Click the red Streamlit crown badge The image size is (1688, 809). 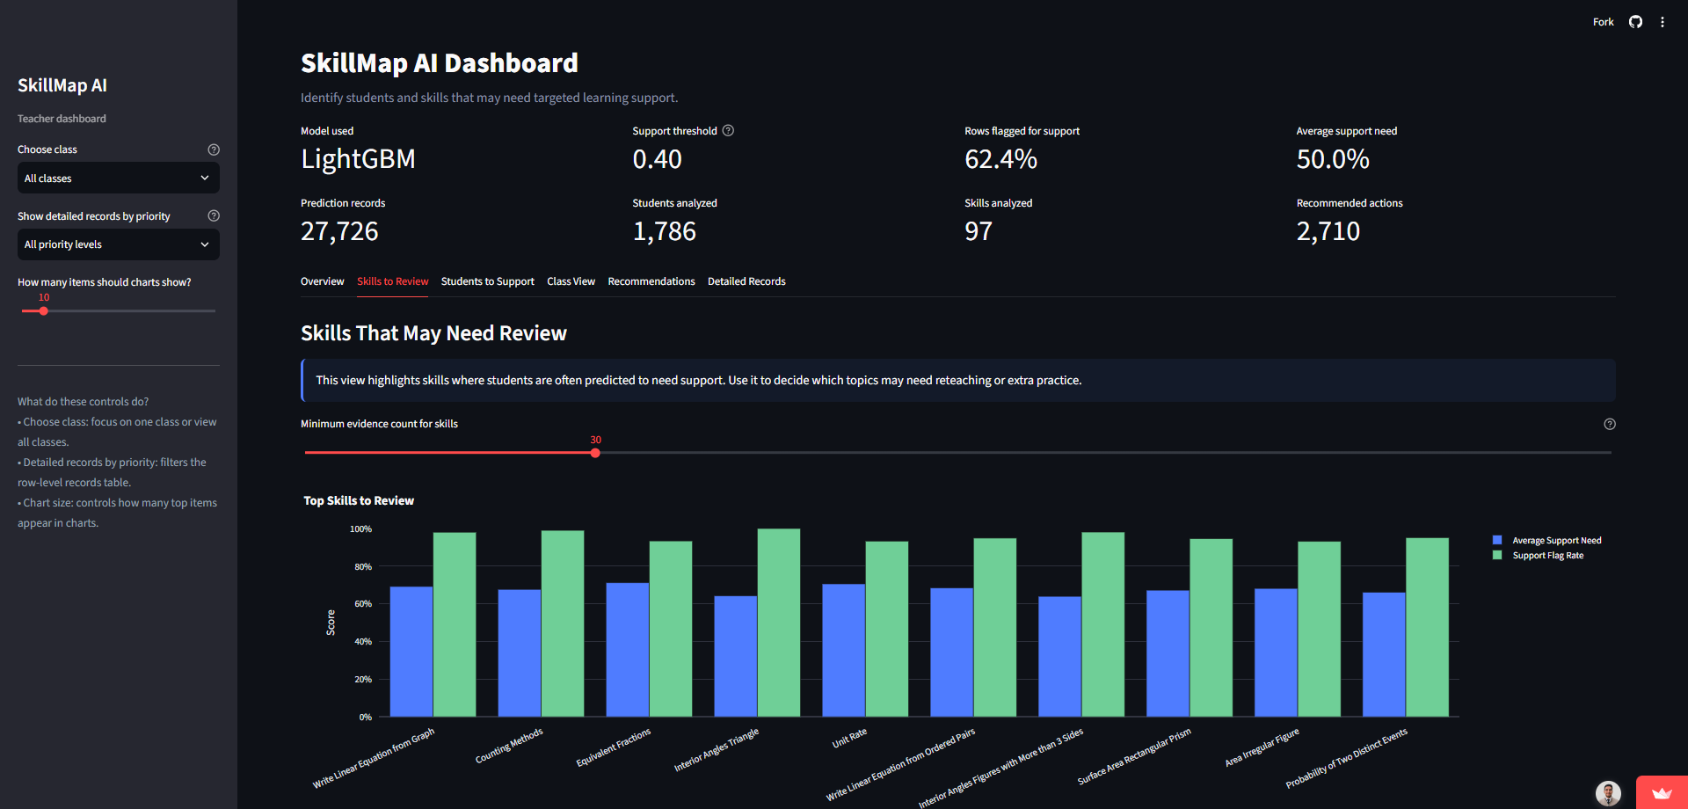[x=1662, y=792]
